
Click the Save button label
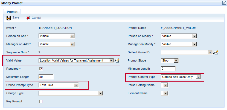pos(16,18)
